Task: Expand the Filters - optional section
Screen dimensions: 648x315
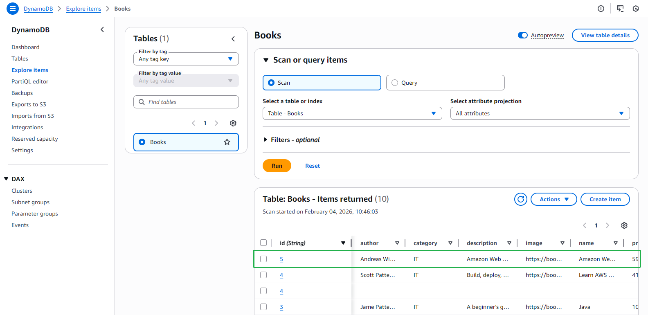Action: click(x=265, y=140)
